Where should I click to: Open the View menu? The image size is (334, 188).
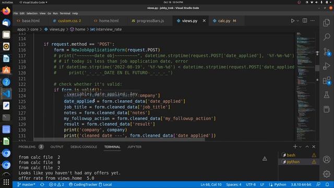(x=43, y=13)
